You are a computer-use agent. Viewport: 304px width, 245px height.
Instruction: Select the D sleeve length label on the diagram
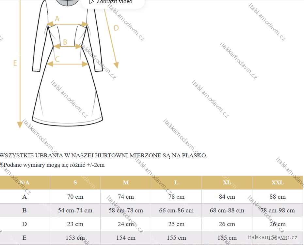116,28
